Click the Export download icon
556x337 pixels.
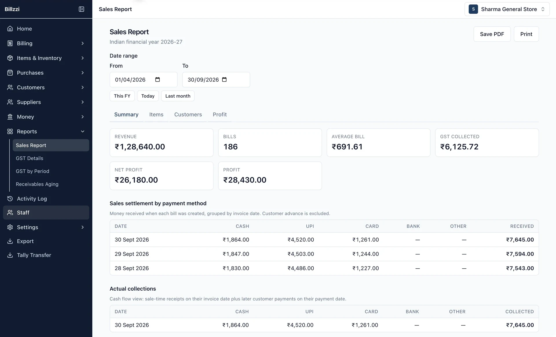point(10,241)
